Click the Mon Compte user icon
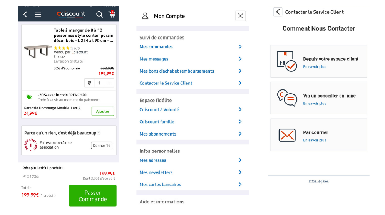Screen dimensions: 385x215 [145, 16]
